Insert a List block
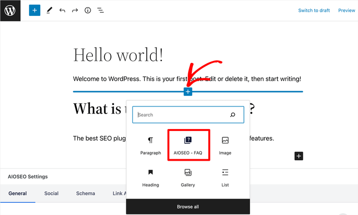This screenshot has width=358, height=215. (x=225, y=178)
